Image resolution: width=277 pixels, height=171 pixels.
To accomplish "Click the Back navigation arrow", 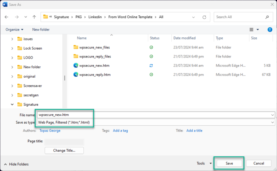I will tap(6, 17).
